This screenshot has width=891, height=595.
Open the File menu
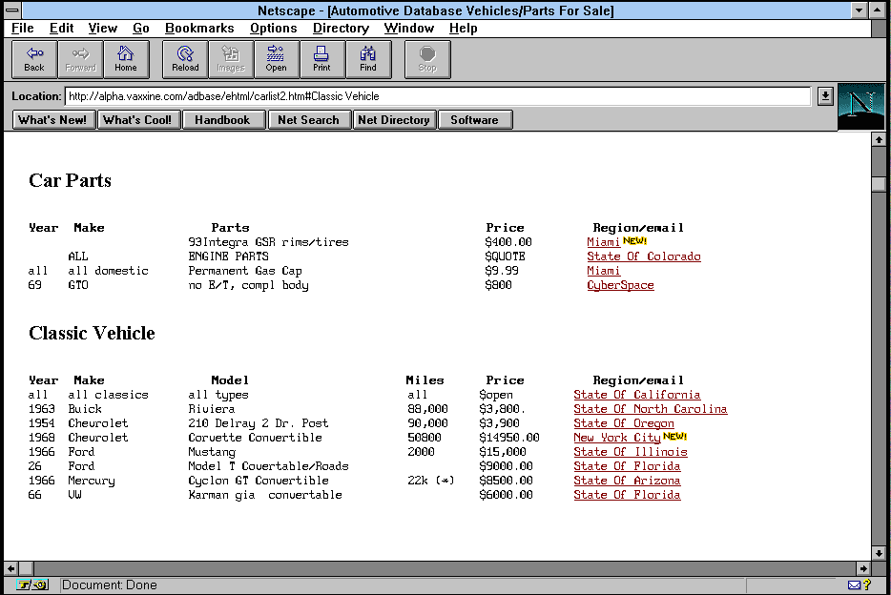coord(23,29)
